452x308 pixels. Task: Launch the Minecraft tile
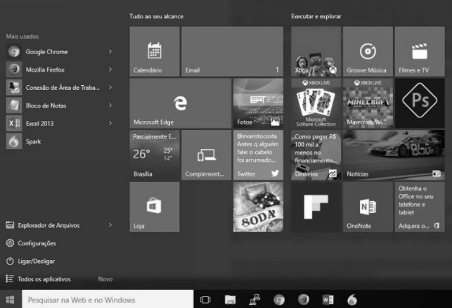point(368,103)
